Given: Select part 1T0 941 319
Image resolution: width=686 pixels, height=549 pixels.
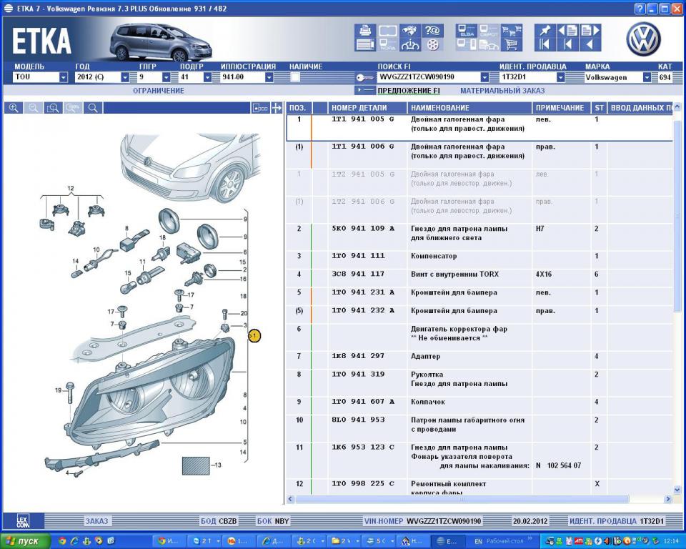Looking at the screenshot, I should point(358,375).
